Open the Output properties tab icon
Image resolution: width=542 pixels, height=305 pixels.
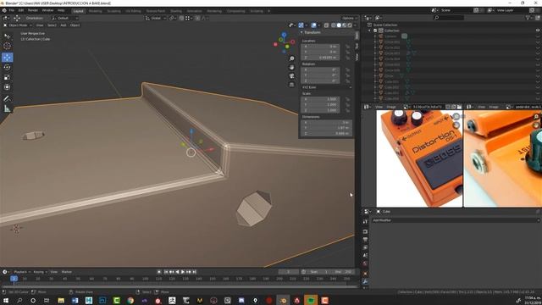(x=365, y=239)
